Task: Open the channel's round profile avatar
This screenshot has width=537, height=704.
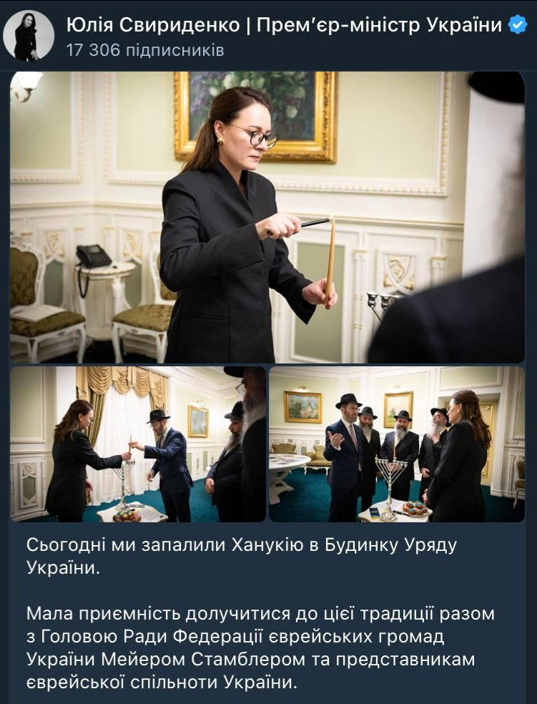Action: (29, 36)
